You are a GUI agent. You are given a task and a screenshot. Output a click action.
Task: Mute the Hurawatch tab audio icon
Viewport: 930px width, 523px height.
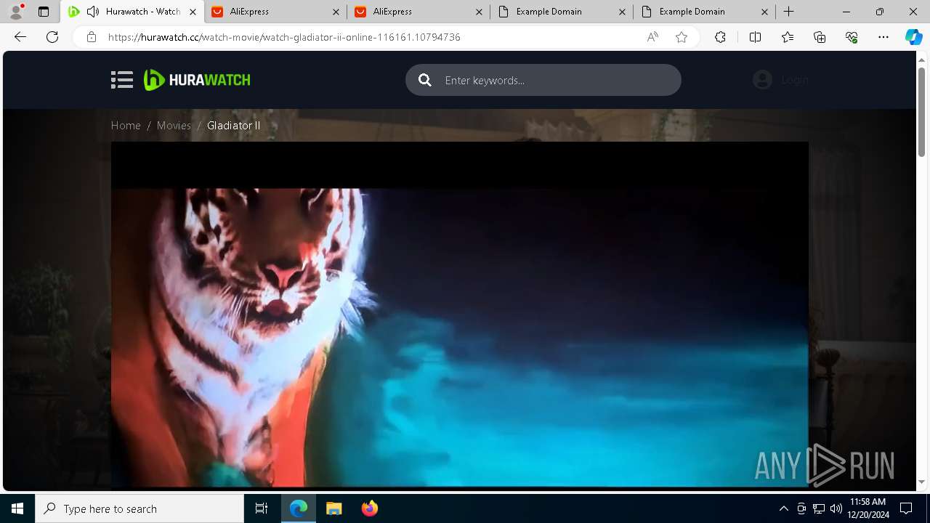[93, 12]
